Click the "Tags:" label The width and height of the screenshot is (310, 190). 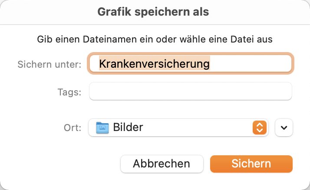pos(69,92)
